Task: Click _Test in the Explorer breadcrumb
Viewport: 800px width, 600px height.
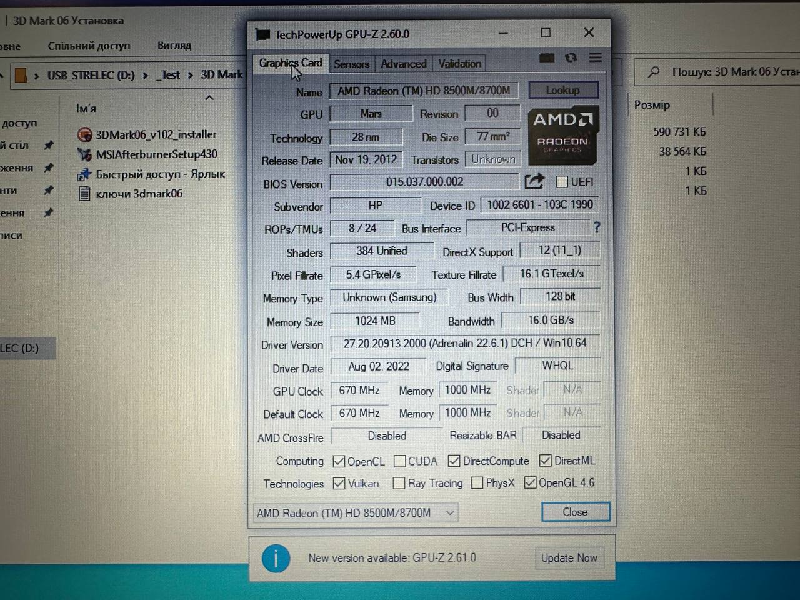Action: [169, 75]
